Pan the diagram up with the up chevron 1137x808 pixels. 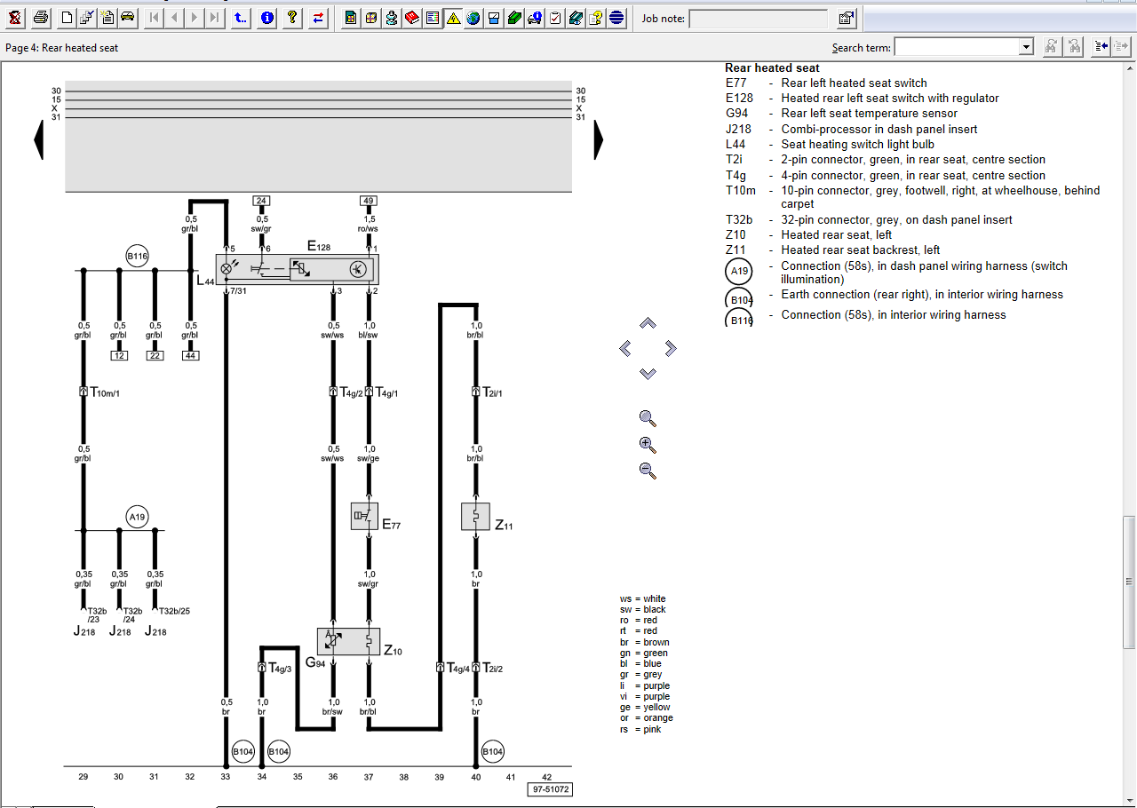point(648,323)
